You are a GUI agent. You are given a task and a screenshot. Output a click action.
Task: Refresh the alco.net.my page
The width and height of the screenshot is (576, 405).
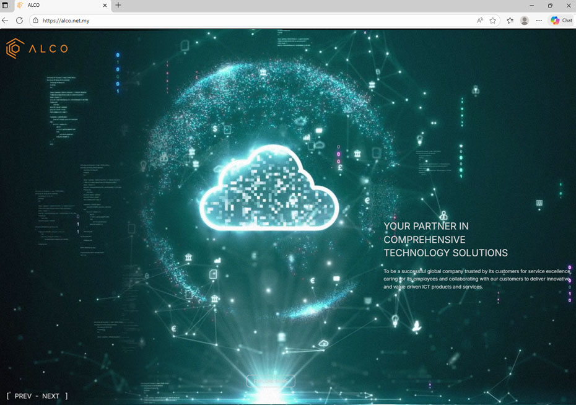tap(20, 20)
